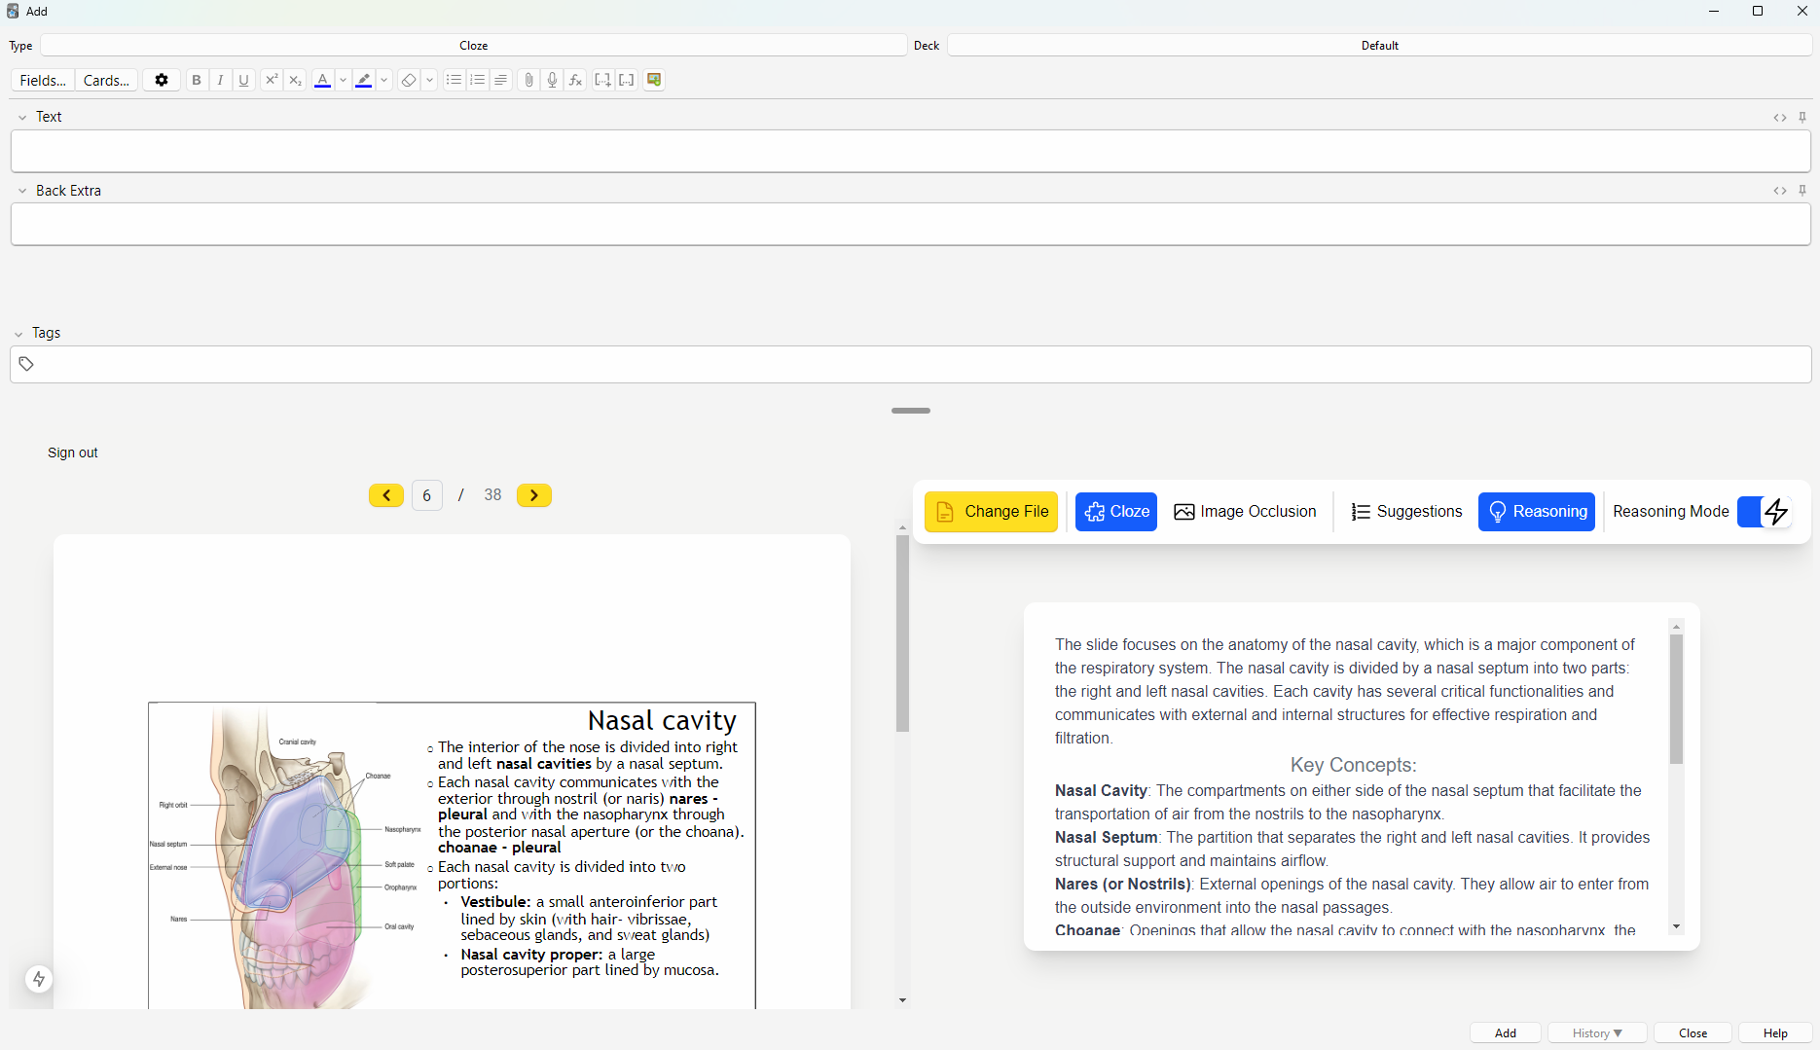Open the highlight color dropdown arrow
The height and width of the screenshot is (1050, 1820).
(384, 80)
